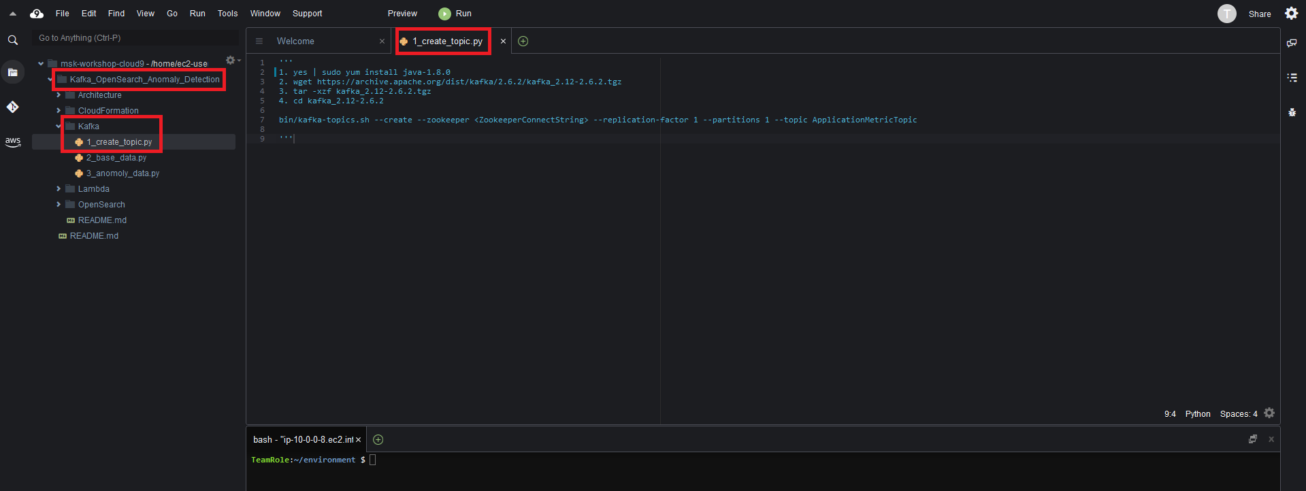The height and width of the screenshot is (491, 1306).
Task: Open the search panel magnifier icon
Action: click(13, 41)
